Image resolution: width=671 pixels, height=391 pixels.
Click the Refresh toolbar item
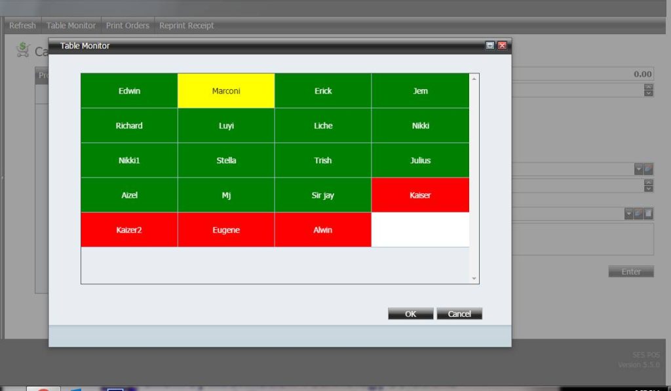pos(22,26)
